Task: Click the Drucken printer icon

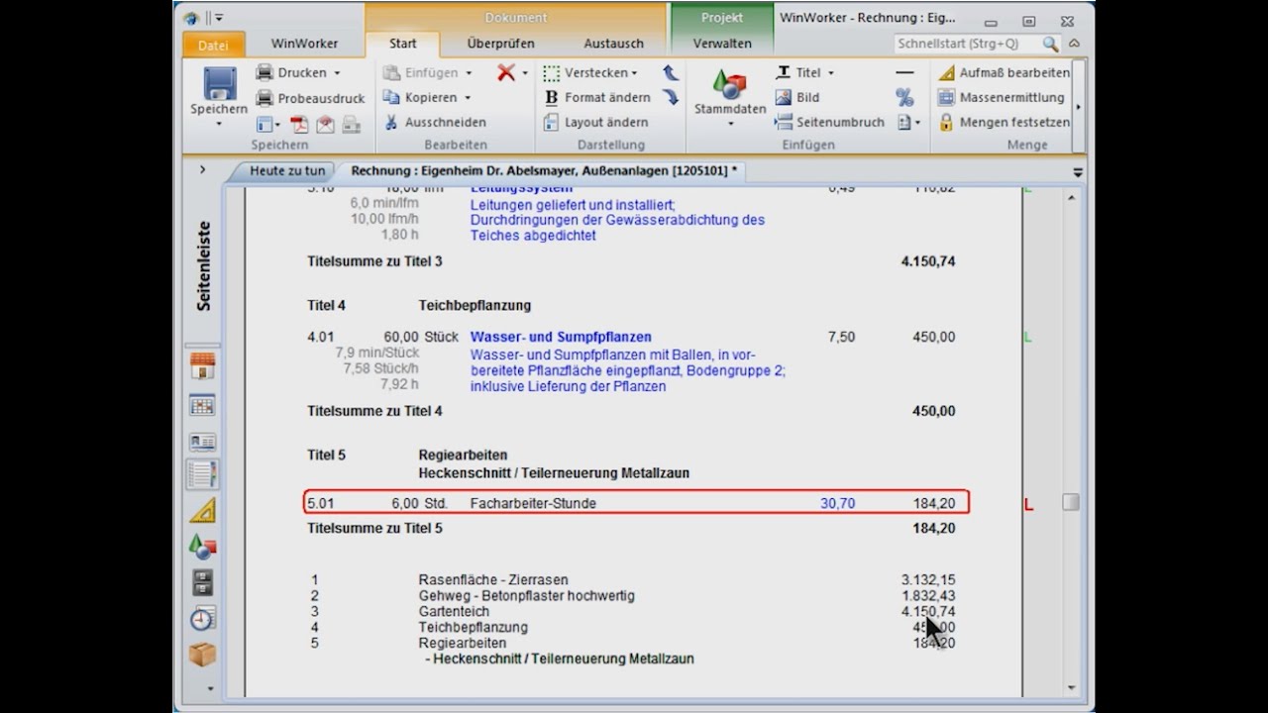Action: point(264,72)
